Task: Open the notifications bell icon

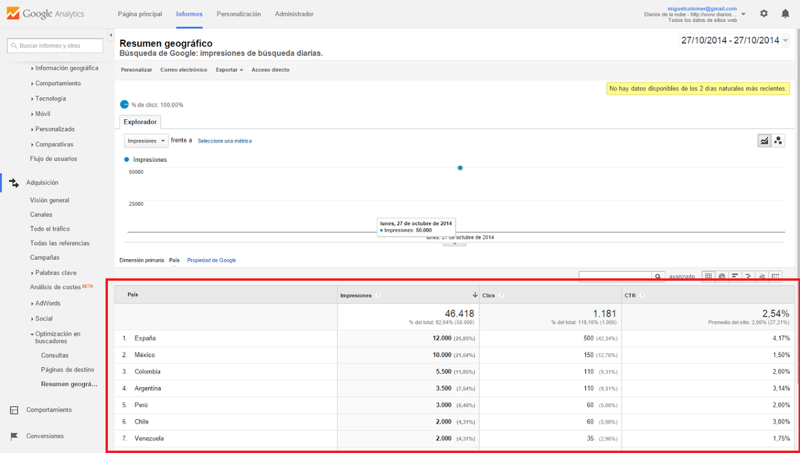Action: click(785, 13)
